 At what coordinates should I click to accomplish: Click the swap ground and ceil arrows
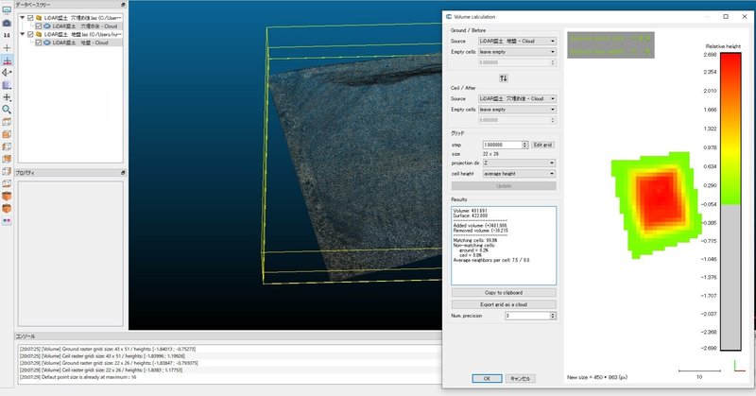point(504,78)
